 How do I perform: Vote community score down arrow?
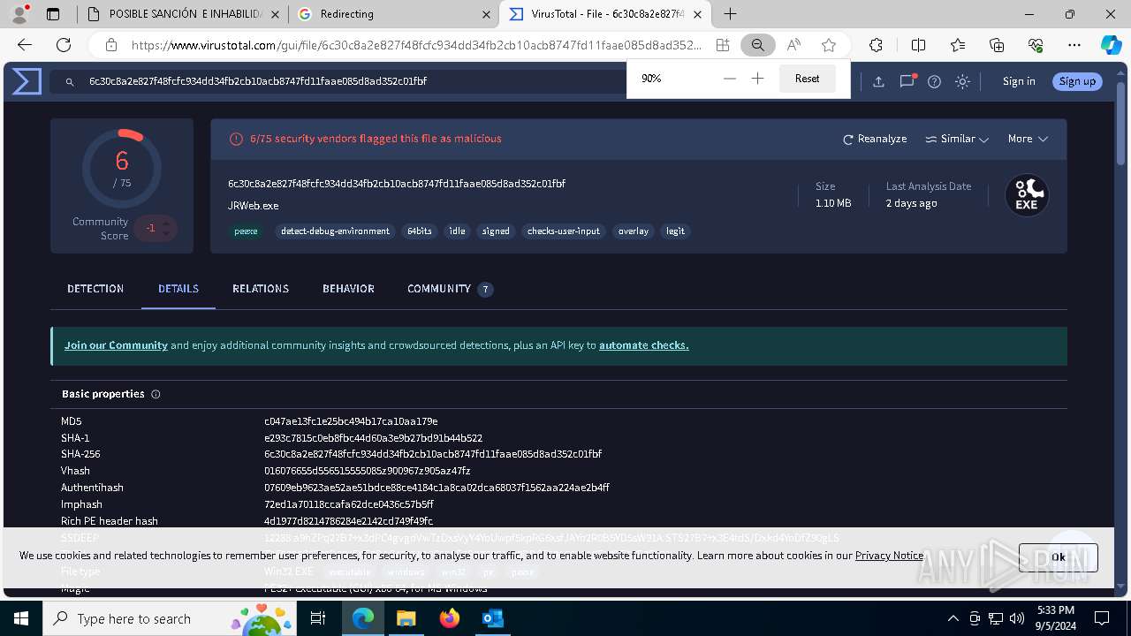coord(165,235)
